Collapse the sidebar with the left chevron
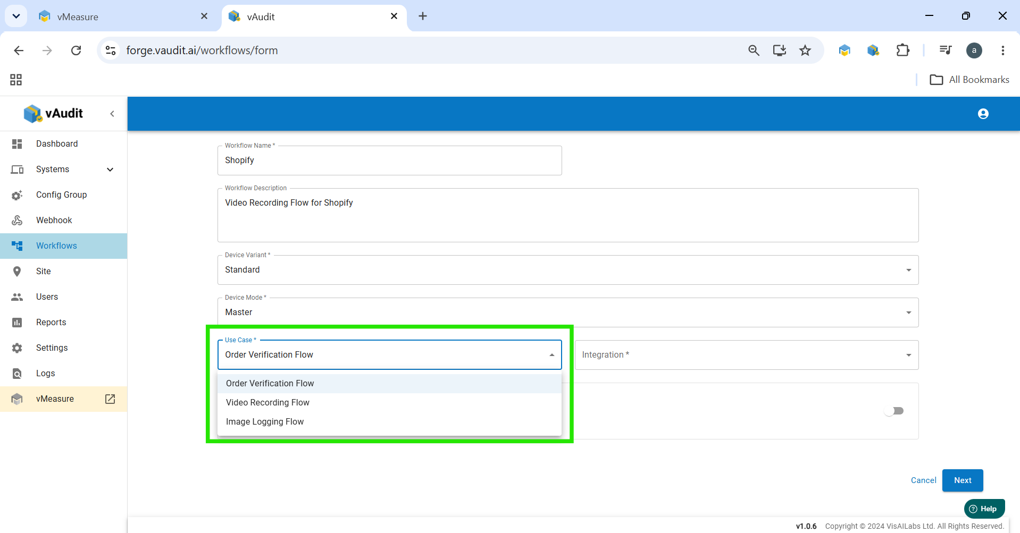Image resolution: width=1020 pixels, height=533 pixels. point(112,114)
